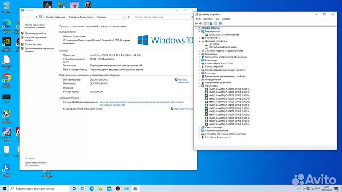The image size is (342, 192).
Task: Expand the Встроенное ПО category
Action: [x=199, y=38]
